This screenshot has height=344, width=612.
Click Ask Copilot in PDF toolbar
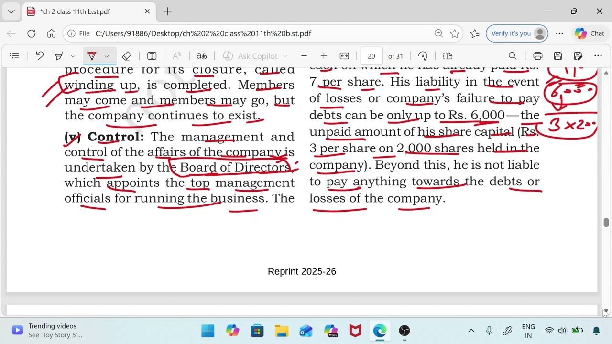click(x=251, y=56)
